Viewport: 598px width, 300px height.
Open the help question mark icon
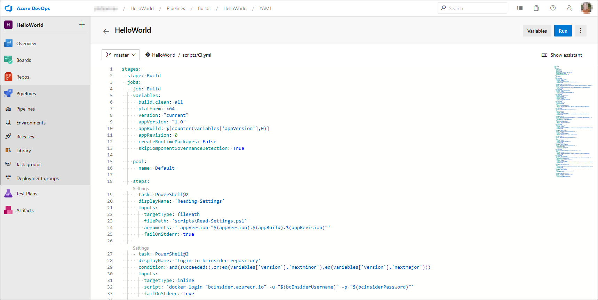(553, 8)
